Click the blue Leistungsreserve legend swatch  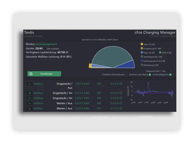[x=142, y=61]
